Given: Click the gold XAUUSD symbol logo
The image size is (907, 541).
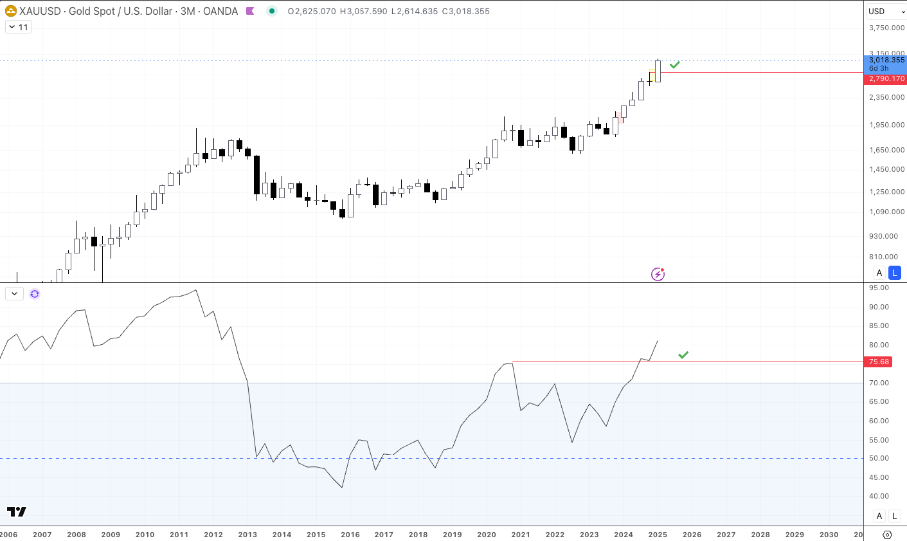Looking at the screenshot, I should click(x=10, y=11).
